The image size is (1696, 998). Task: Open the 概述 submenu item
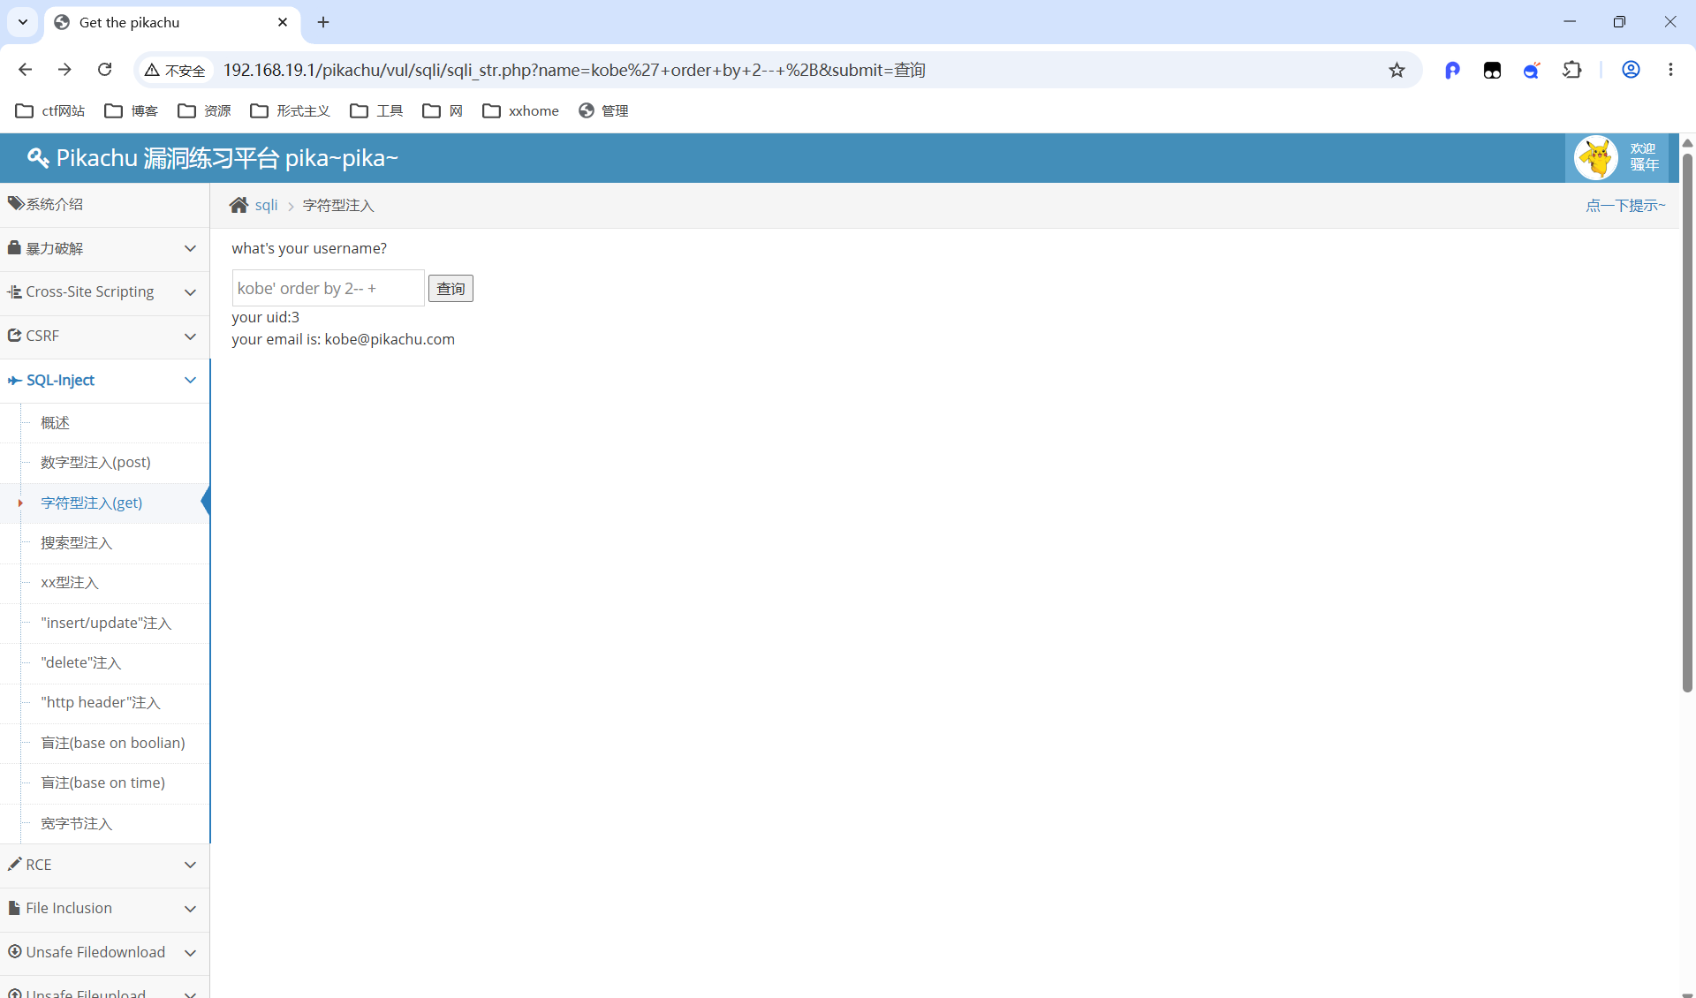click(x=55, y=422)
